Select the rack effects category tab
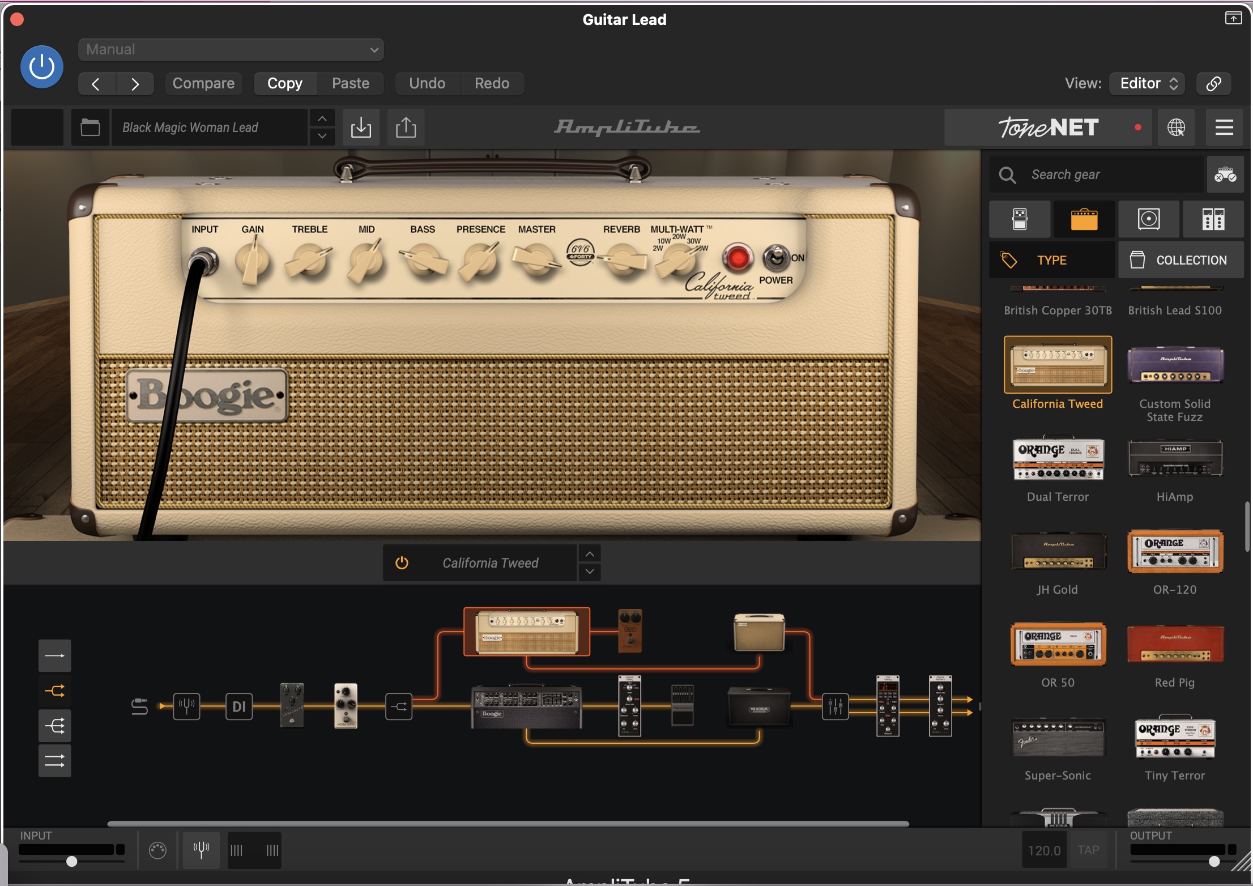The width and height of the screenshot is (1253, 886). (x=1213, y=219)
